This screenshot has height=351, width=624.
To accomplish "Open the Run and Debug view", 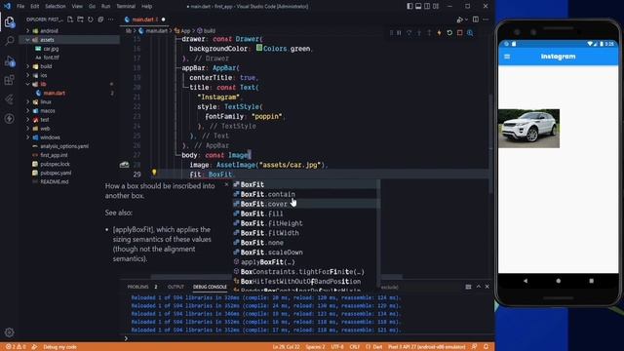I will click(x=9, y=60).
